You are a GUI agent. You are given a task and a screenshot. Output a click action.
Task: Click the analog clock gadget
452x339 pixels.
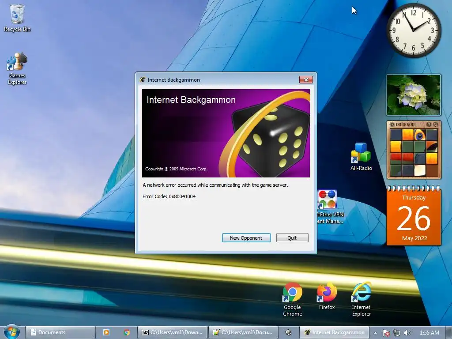click(413, 30)
